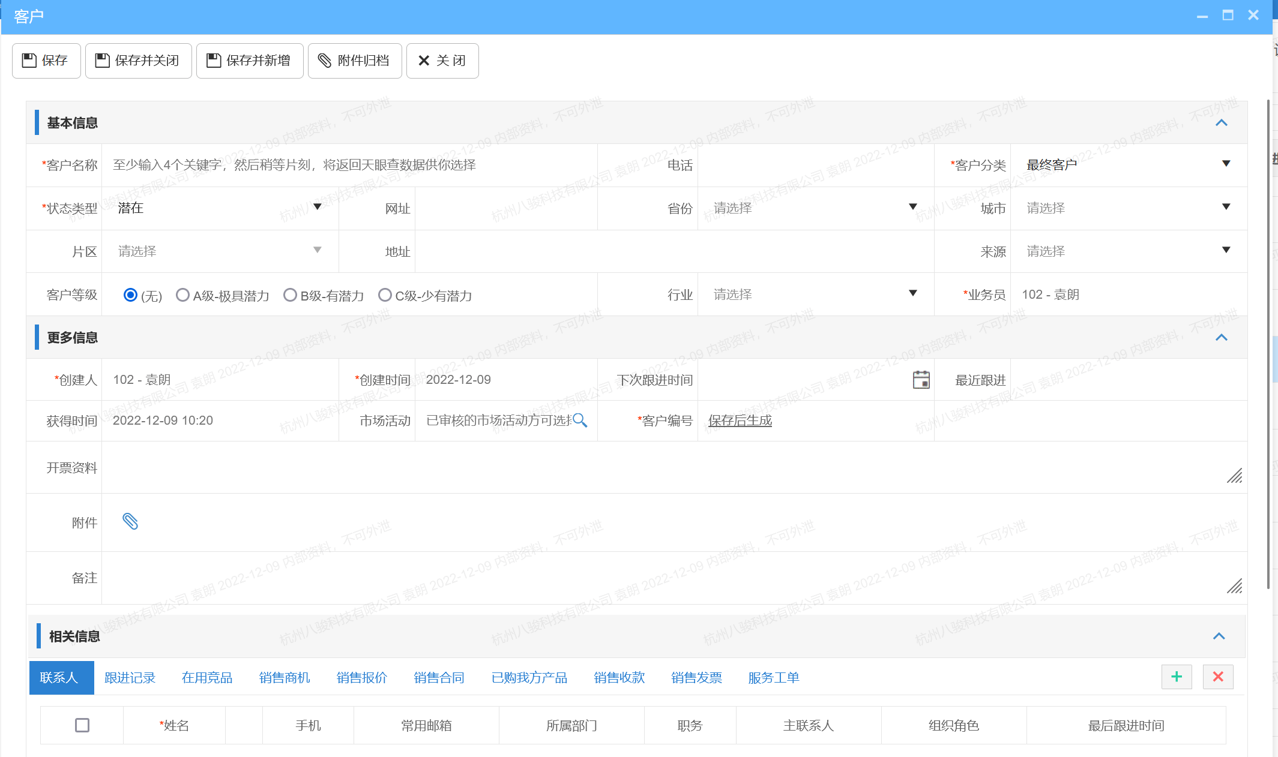Tick the select-all checkbox in contacts table

point(82,725)
